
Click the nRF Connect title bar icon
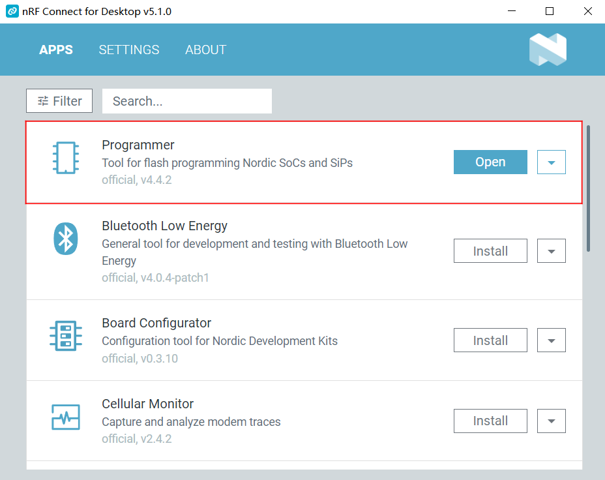[12, 12]
